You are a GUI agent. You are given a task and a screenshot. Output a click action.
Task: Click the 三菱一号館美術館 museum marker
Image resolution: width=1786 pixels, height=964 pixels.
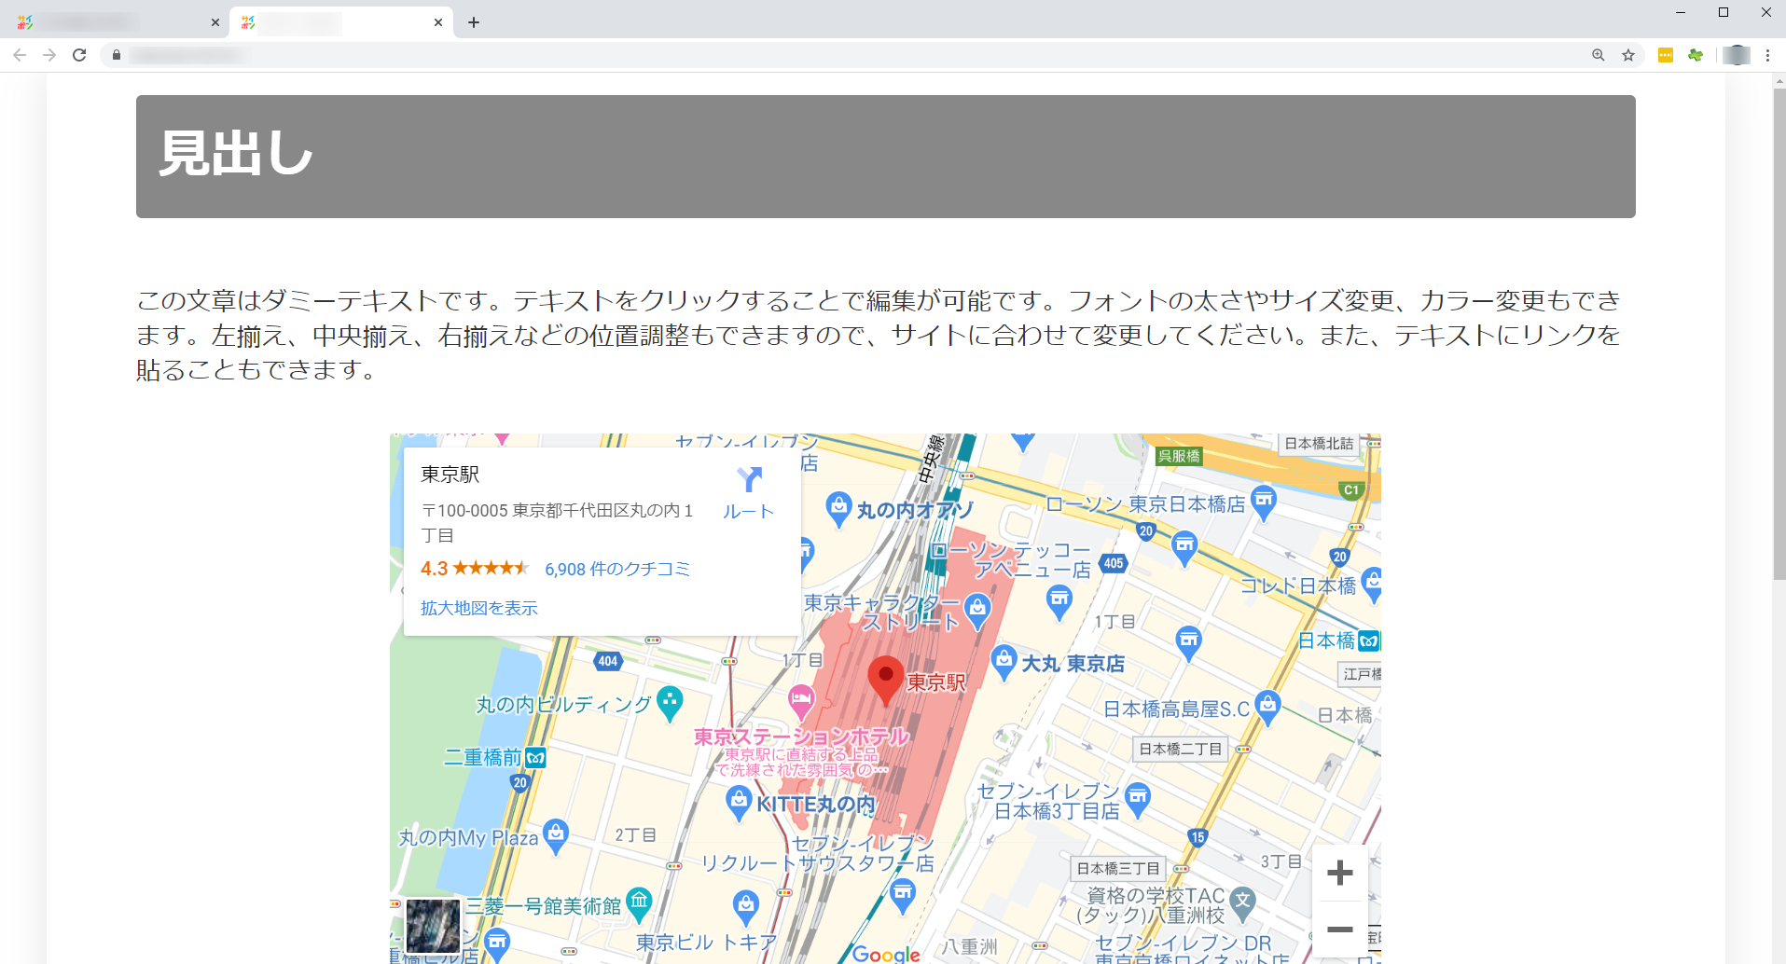tap(639, 903)
